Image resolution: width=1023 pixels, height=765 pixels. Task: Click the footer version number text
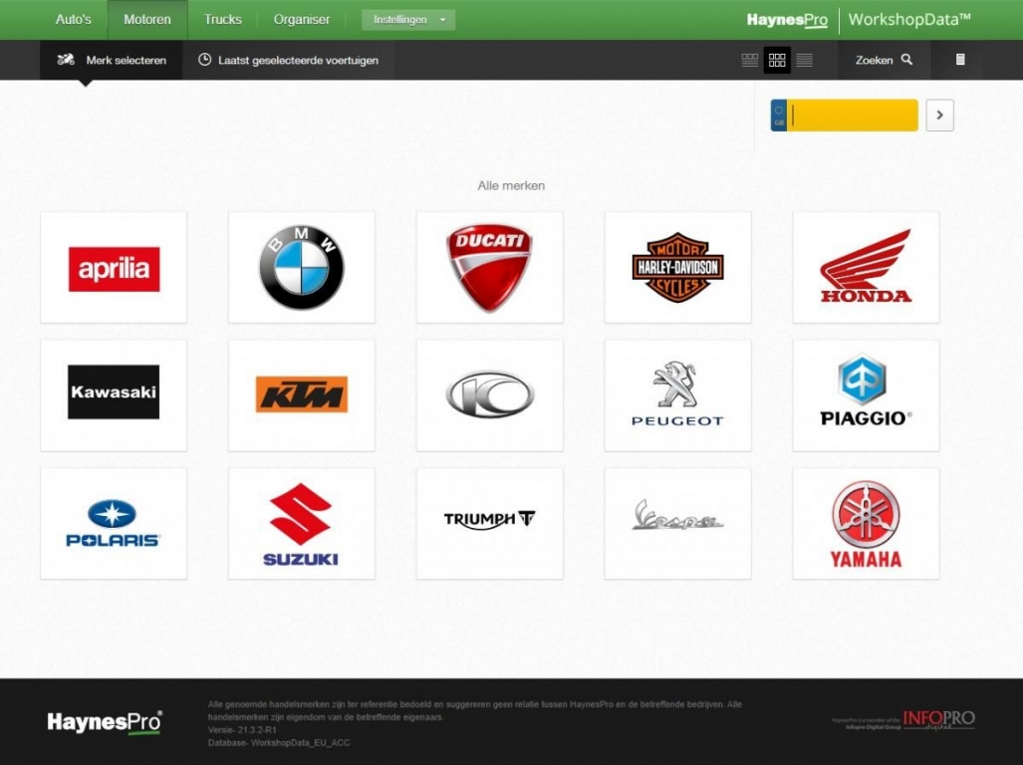tap(242, 730)
